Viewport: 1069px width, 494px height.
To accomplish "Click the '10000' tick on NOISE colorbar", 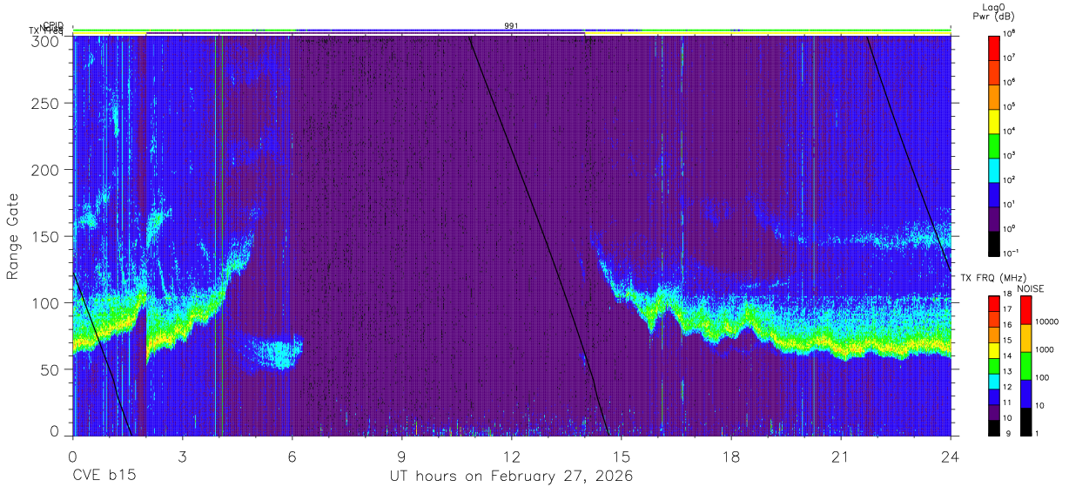I will click(1048, 323).
